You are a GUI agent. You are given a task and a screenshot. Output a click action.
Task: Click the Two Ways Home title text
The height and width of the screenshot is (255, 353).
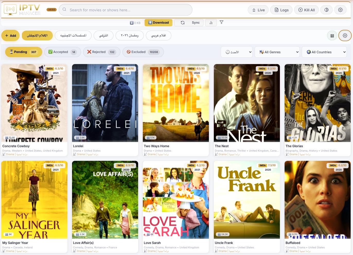point(156,146)
